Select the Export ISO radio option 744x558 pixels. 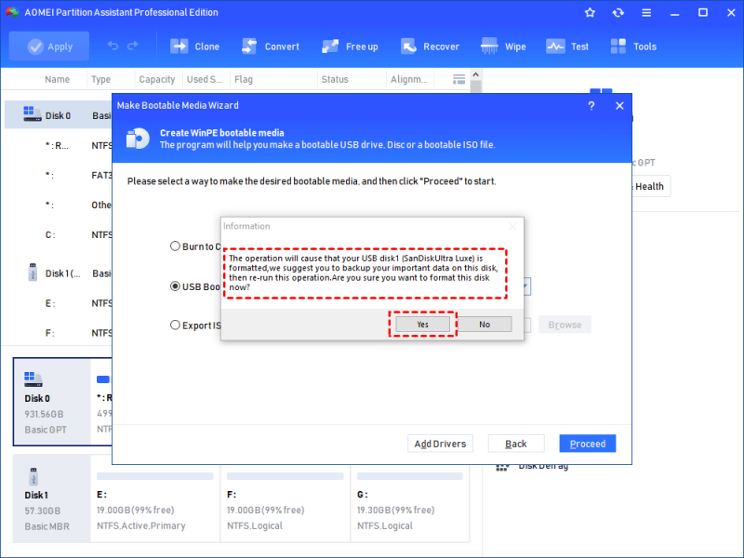tap(175, 325)
